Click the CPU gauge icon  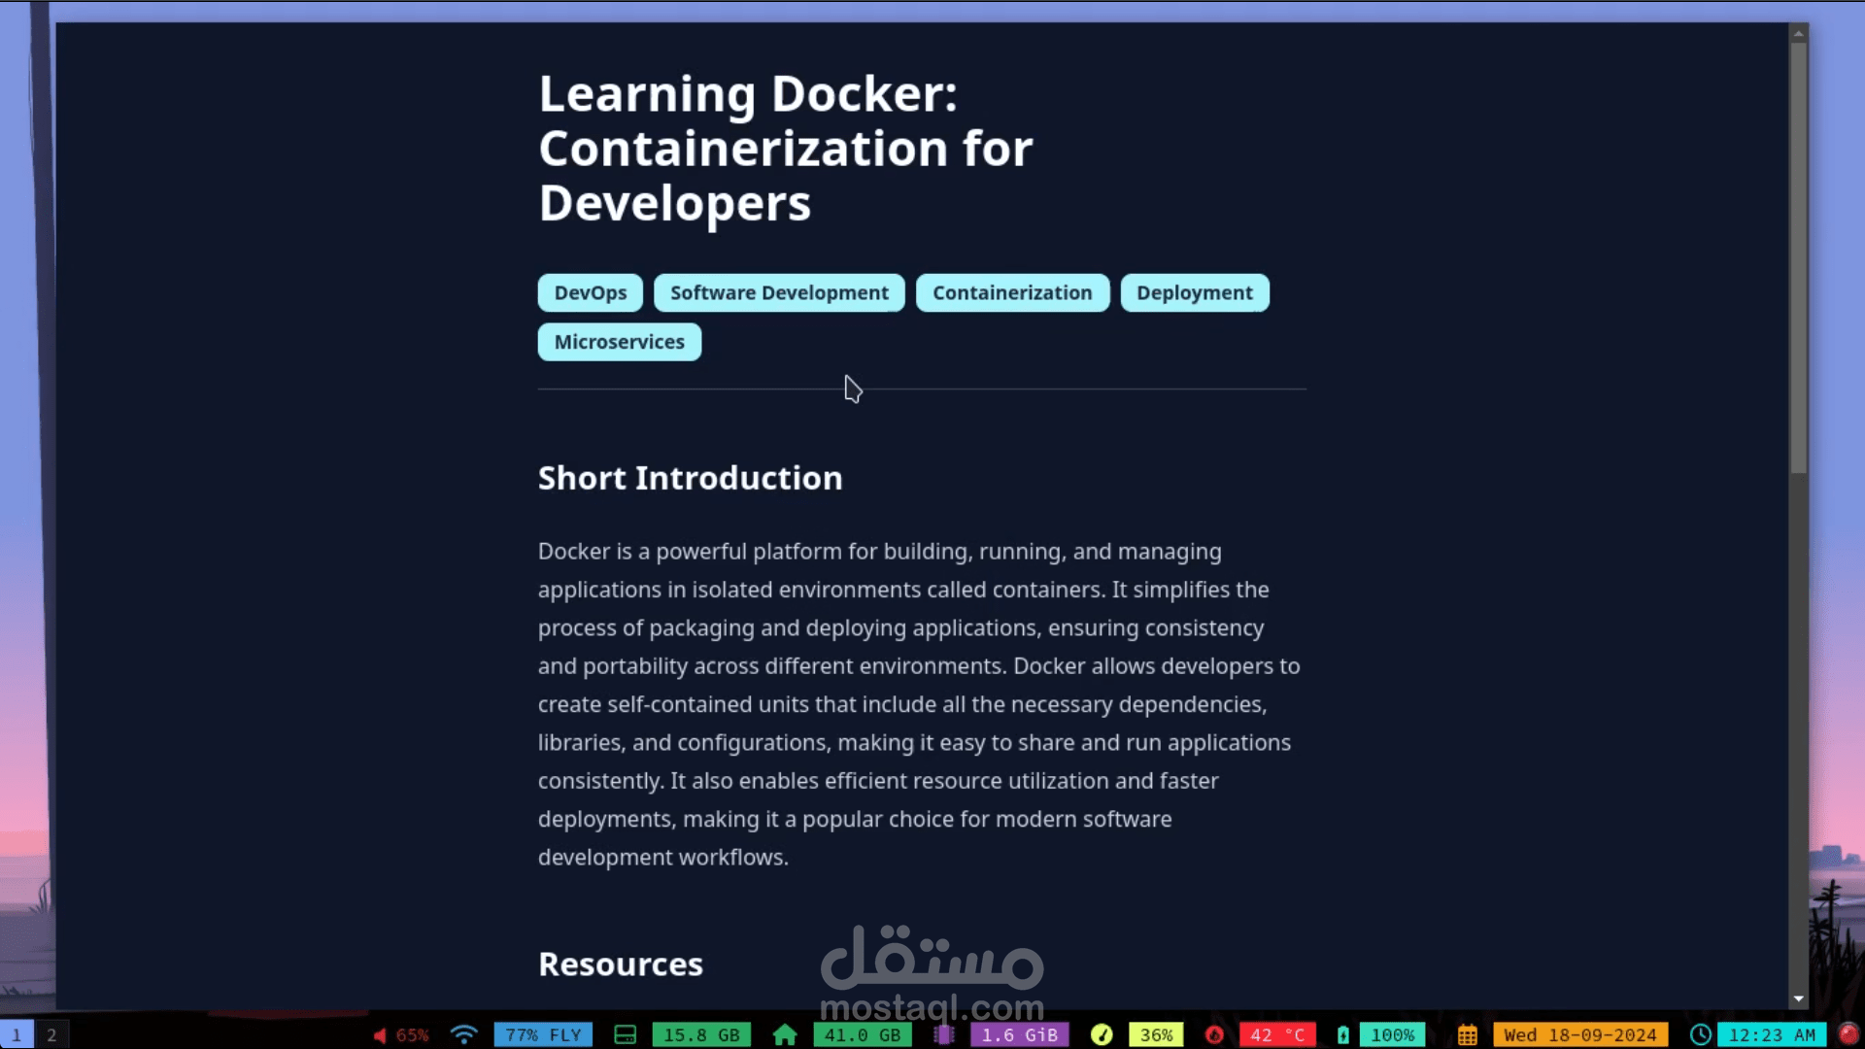pyautogui.click(x=1102, y=1035)
